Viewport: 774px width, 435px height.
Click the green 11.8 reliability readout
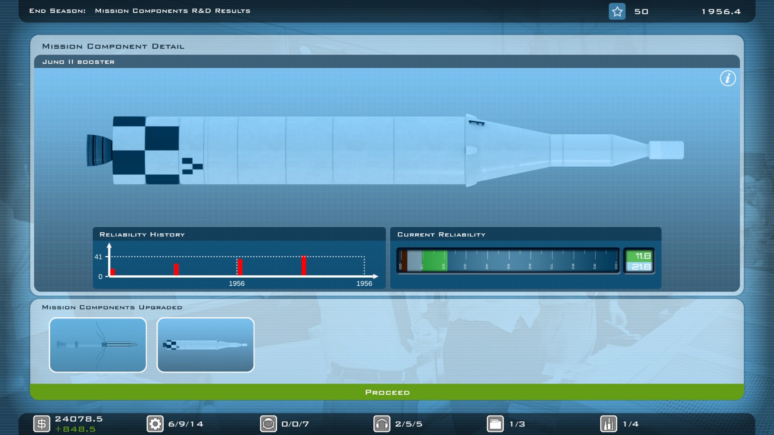pos(639,255)
